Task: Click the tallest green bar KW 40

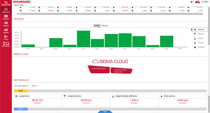Action: click(x=83, y=39)
